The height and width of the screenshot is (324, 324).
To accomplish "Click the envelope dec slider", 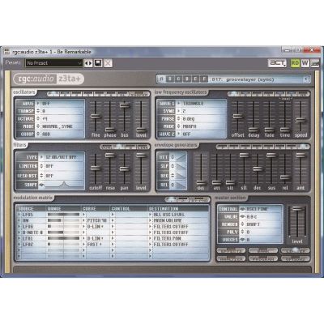I will [x=258, y=168].
